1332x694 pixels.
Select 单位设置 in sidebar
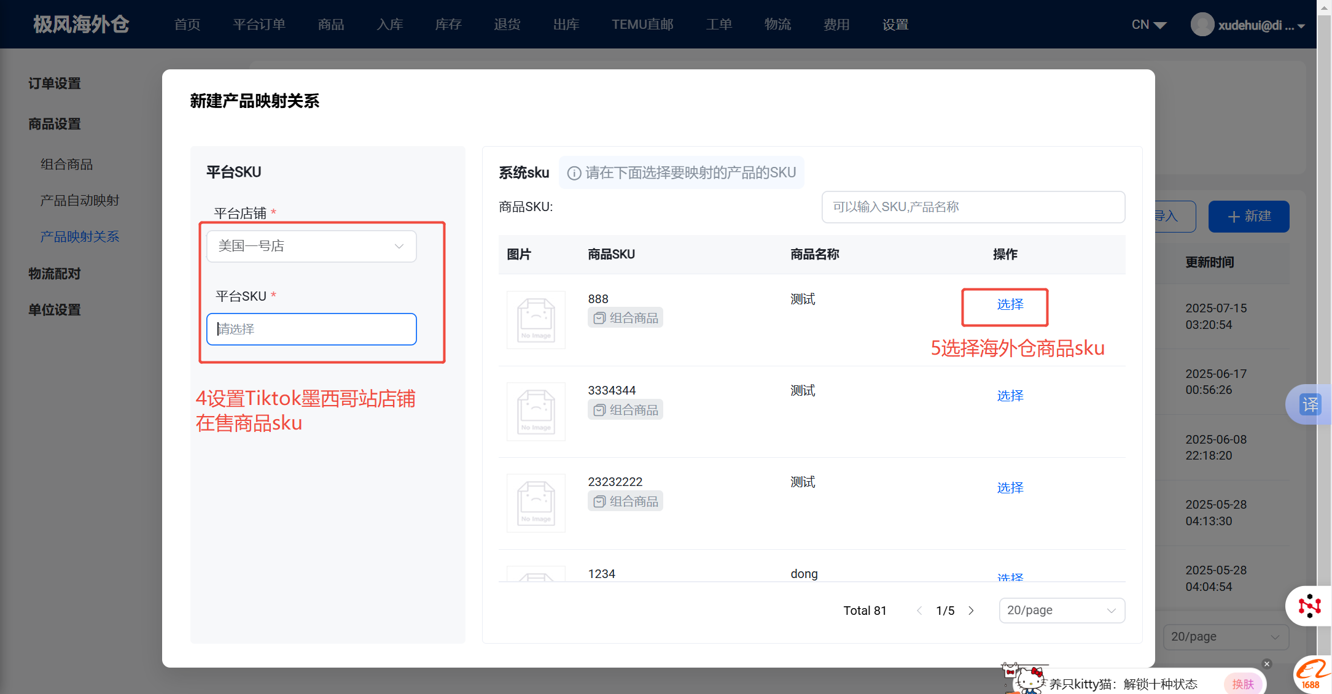(55, 310)
